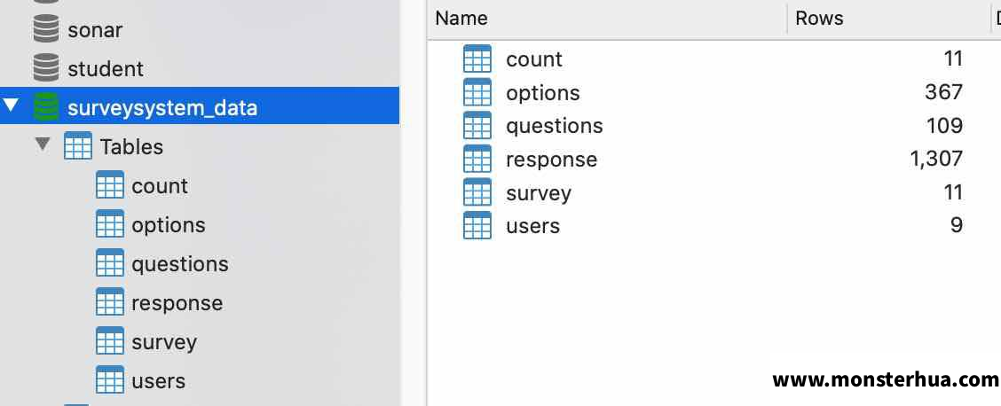Click the count table icon in sidebar
Image resolution: width=1001 pixels, height=406 pixels.
click(110, 185)
